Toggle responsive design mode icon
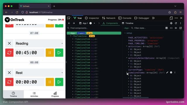This screenshot has width=187, height=105. pyautogui.click(x=171, y=18)
